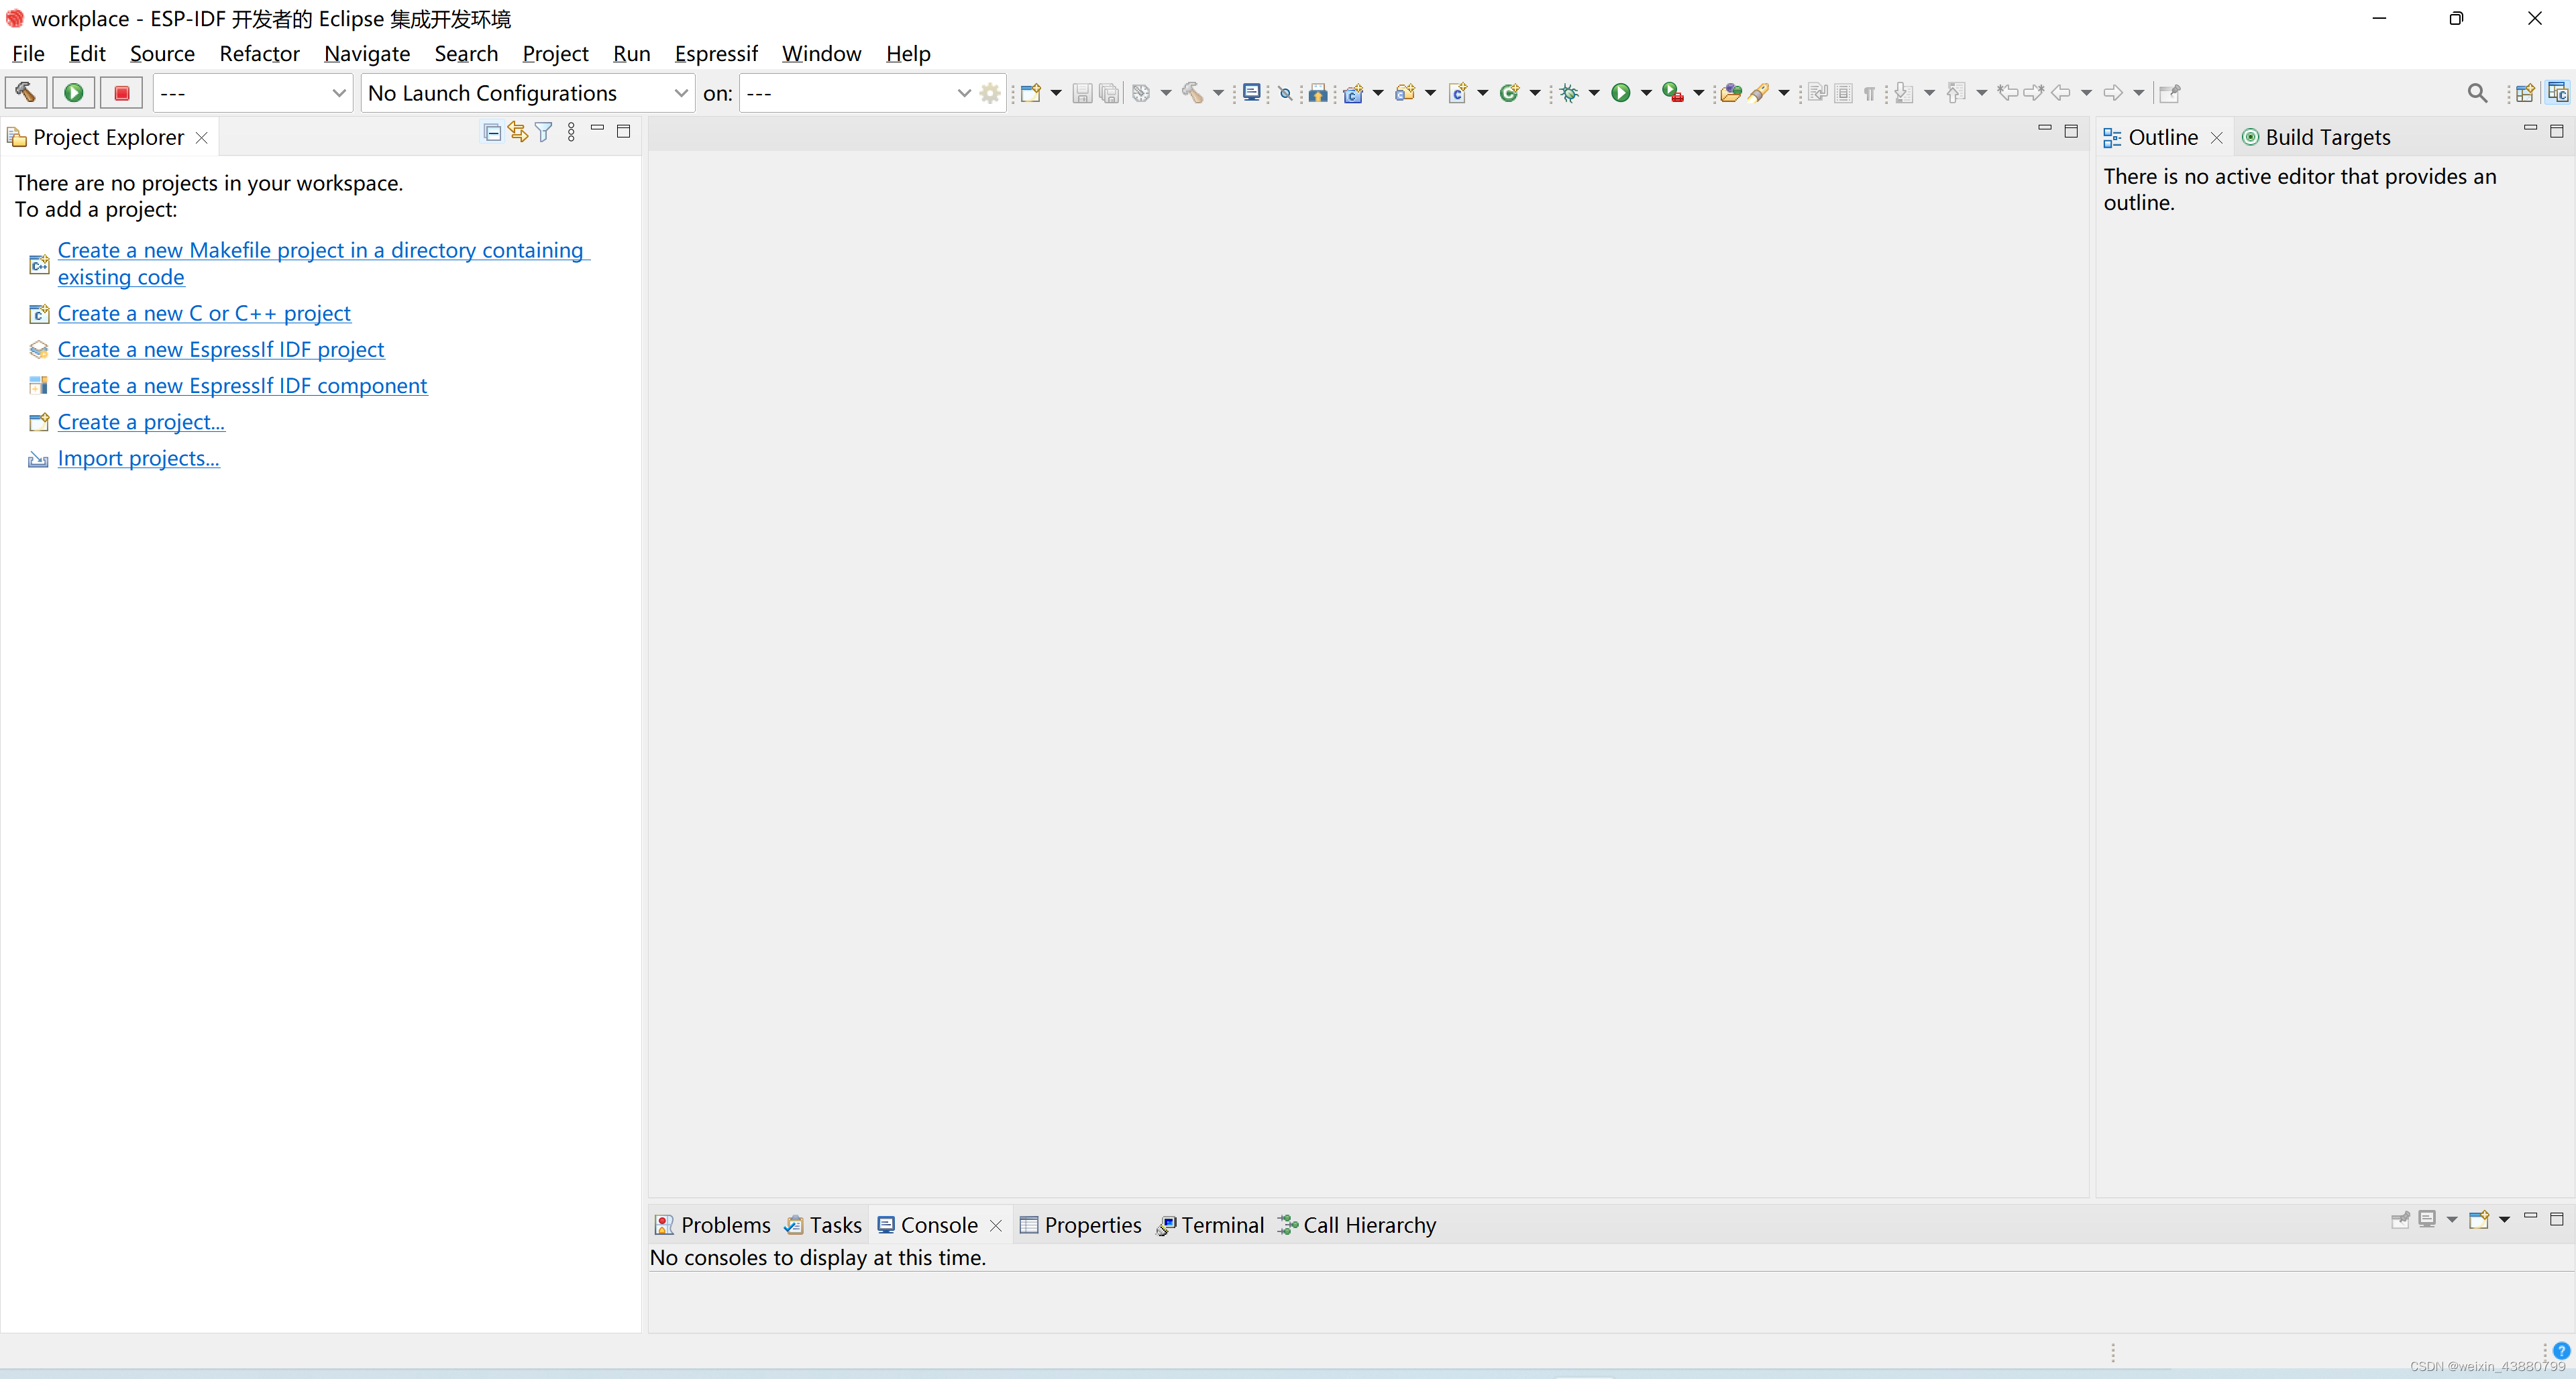Open the Espressif menu
The height and width of the screenshot is (1379, 2576).
715,54
